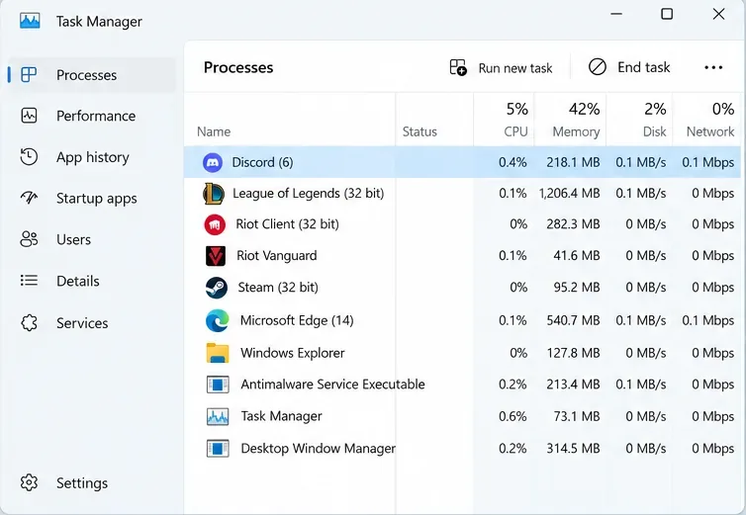Click the Steam process icon
Screen dimensions: 746x515
(217, 288)
